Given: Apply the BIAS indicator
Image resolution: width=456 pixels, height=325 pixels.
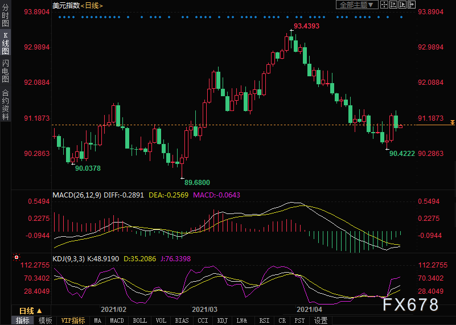Looking at the screenshot, I should tap(182, 320).
